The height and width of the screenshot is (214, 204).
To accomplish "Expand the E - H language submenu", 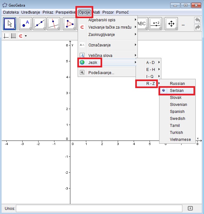I will tap(148, 69).
